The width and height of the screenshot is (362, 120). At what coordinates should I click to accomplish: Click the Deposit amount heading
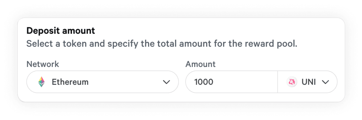point(61,31)
